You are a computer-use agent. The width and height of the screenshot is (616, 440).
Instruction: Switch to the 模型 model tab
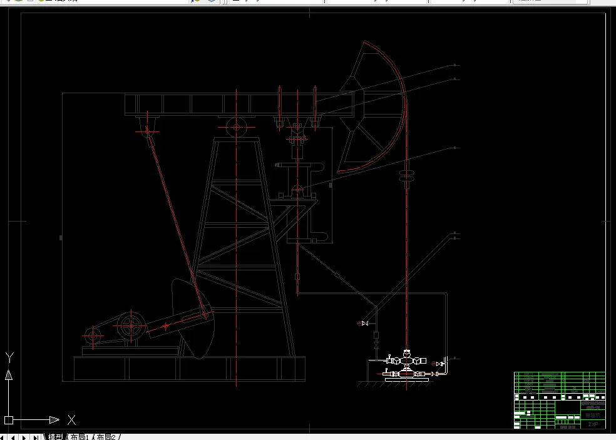click(55, 437)
